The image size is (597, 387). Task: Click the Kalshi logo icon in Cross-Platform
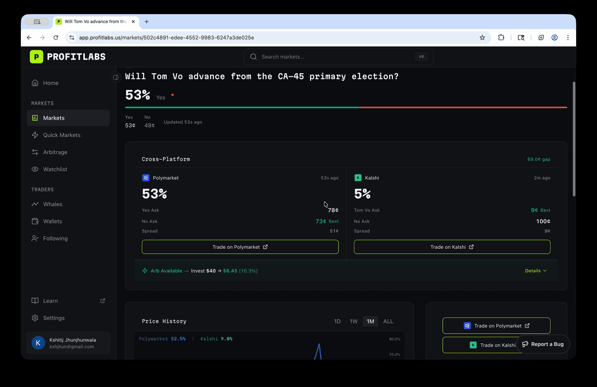[358, 178]
